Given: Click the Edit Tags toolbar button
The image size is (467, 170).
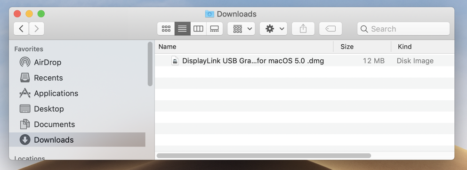Looking at the screenshot, I should [x=330, y=29].
